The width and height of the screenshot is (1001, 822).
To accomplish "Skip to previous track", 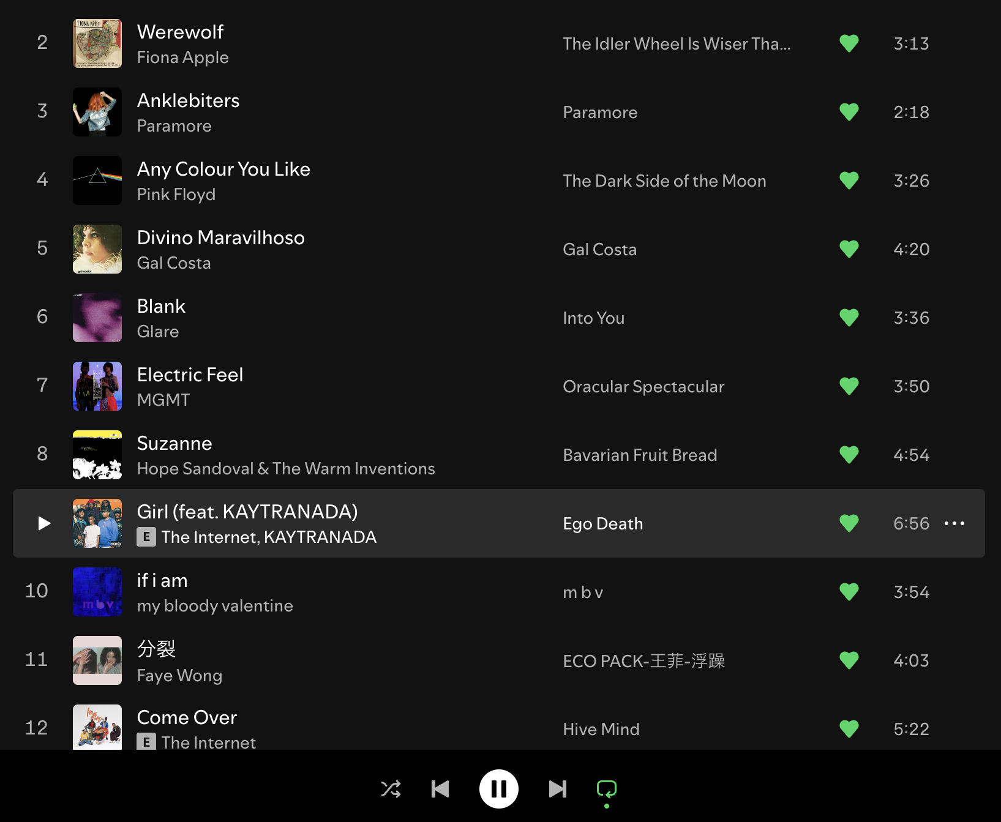I will [440, 789].
